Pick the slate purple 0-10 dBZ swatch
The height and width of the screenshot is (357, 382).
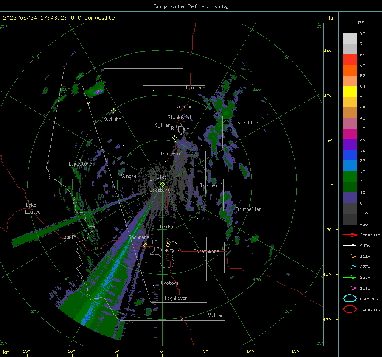tap(350, 198)
